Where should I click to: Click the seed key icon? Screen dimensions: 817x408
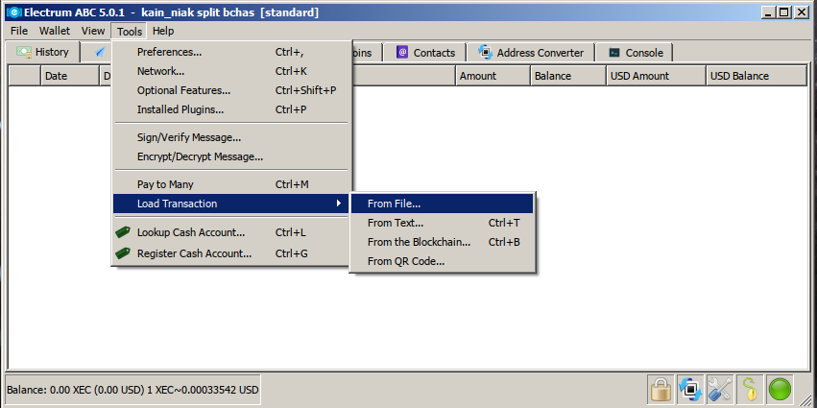(x=751, y=389)
